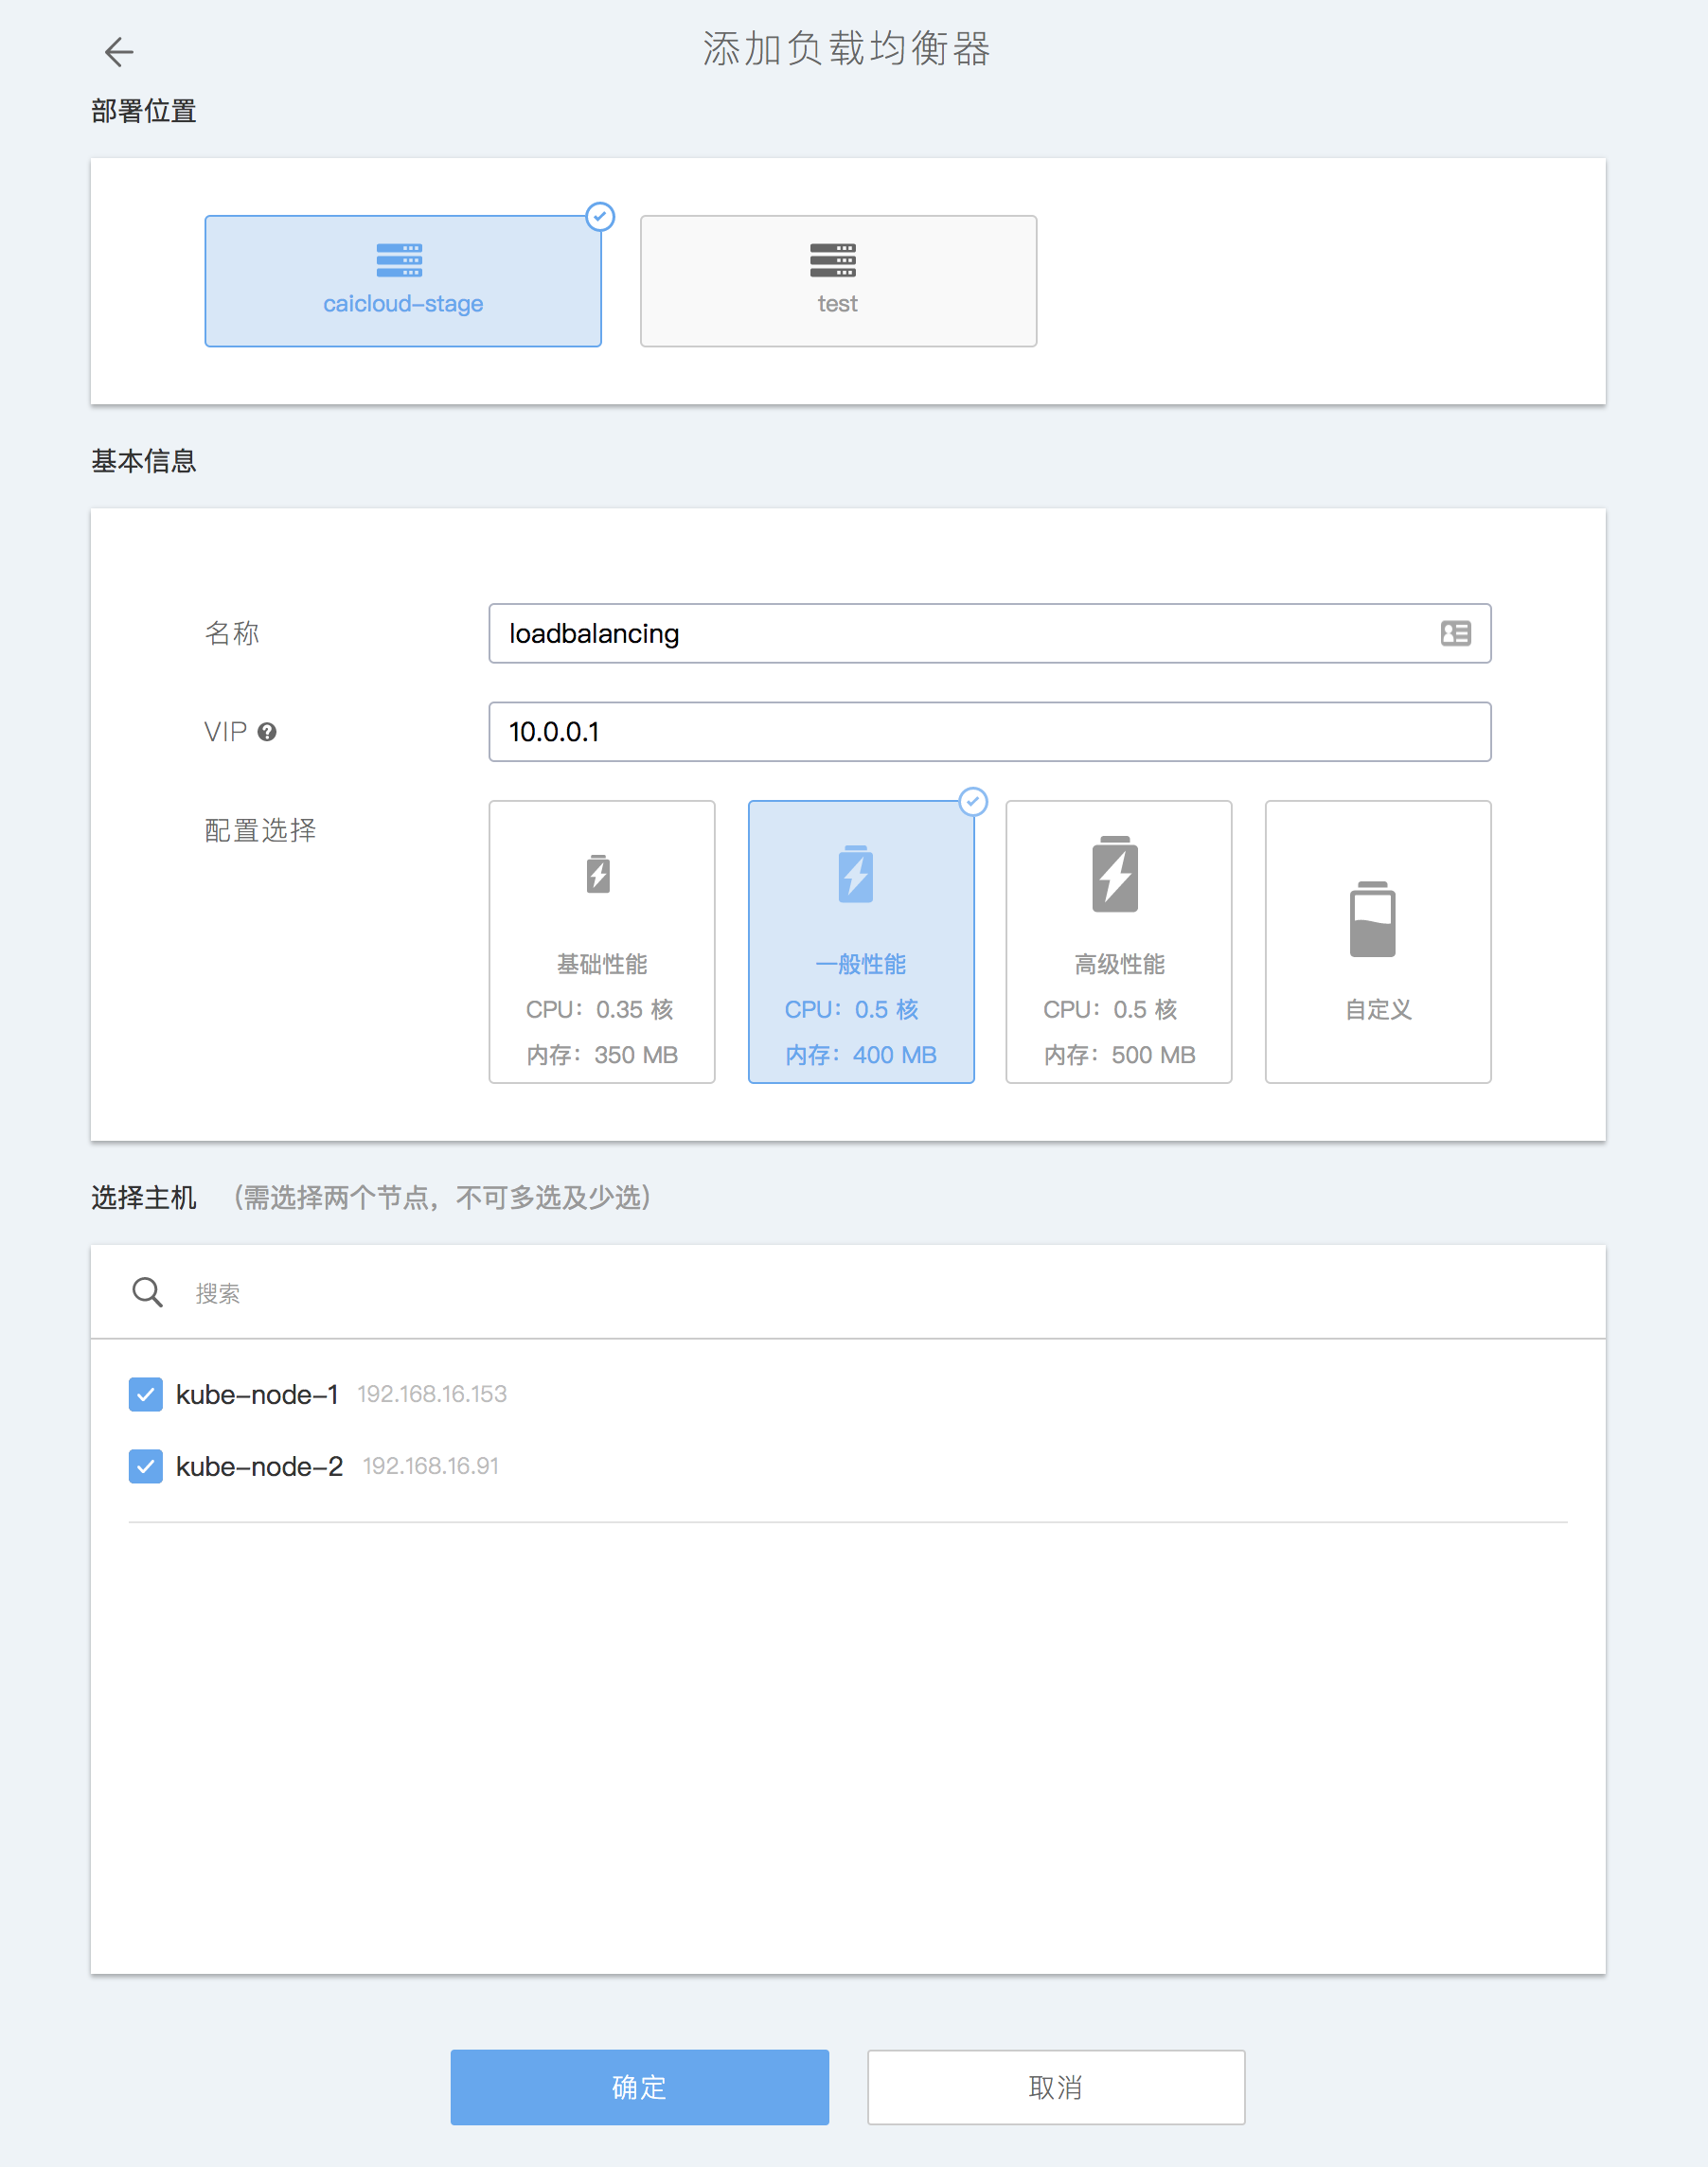Click the magnifier search icon

pos(147,1292)
